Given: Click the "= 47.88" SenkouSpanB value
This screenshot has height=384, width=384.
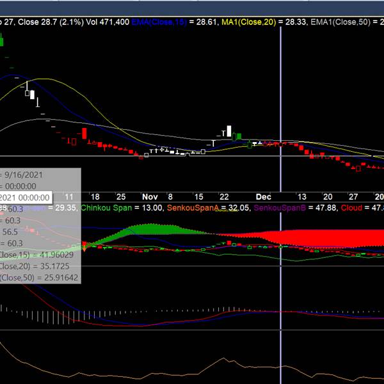Looking at the screenshot, I should 323,208.
